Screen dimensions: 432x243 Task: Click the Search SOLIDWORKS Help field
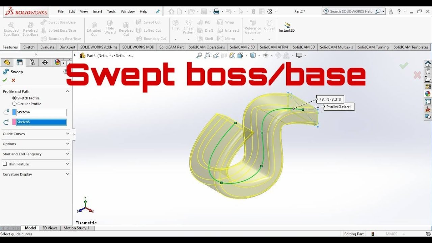(x=351, y=11)
